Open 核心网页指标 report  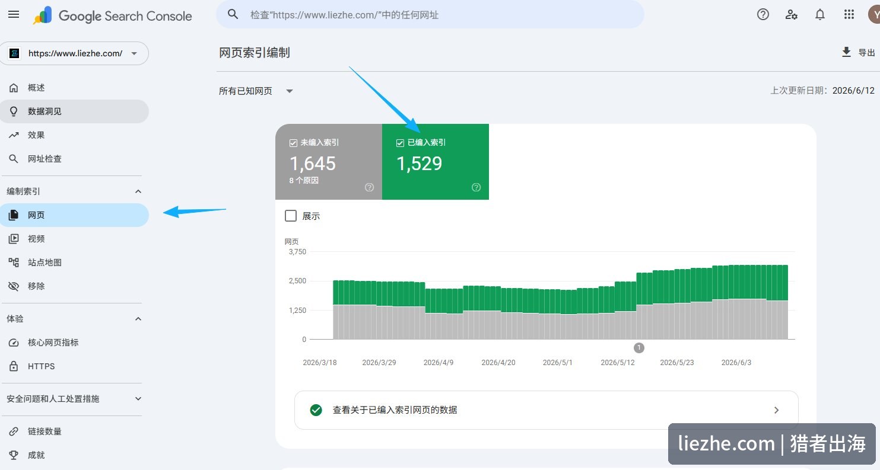click(75, 343)
